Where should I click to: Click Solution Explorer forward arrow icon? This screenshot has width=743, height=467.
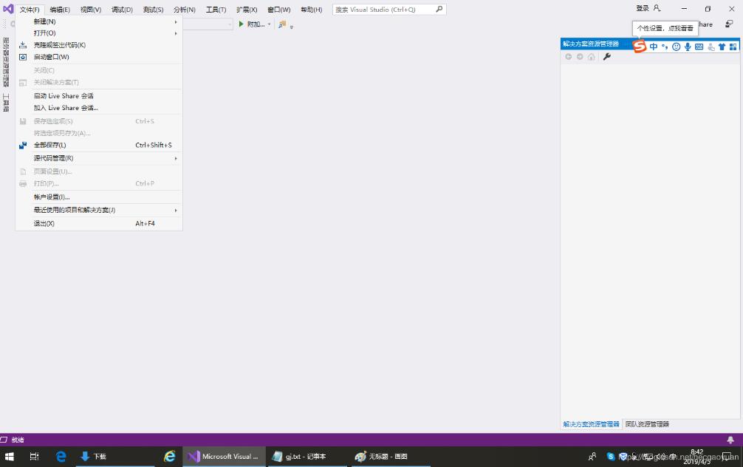click(x=580, y=57)
